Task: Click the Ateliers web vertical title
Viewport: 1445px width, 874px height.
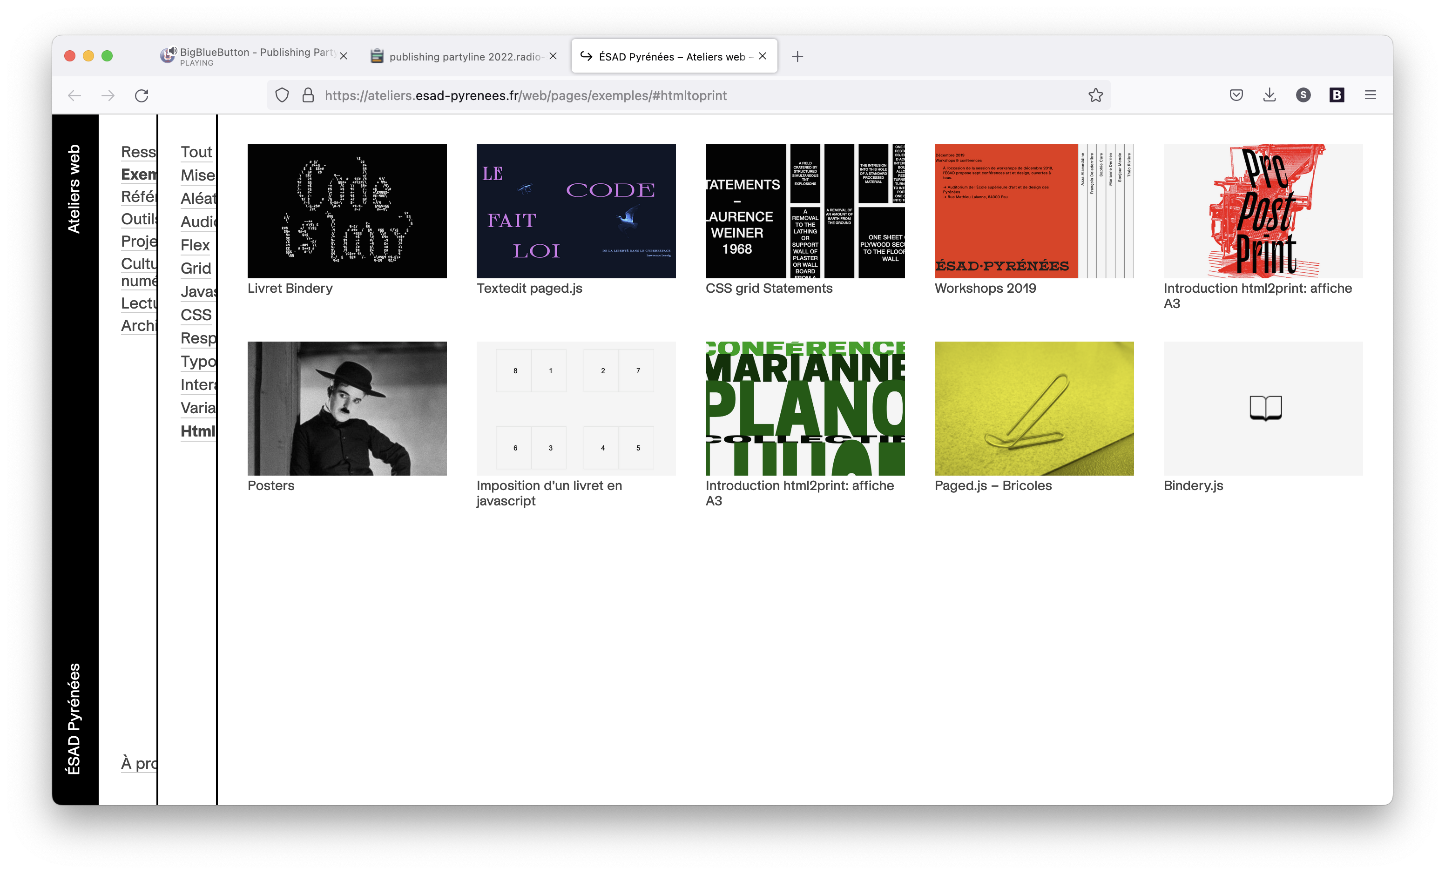Action: (x=74, y=189)
